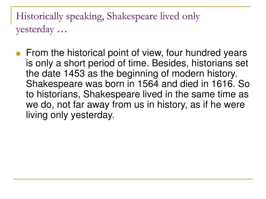The width and height of the screenshot is (266, 199).
Task: Click the gold horizontal line at slide bottom
Action: pyautogui.click(x=133, y=179)
